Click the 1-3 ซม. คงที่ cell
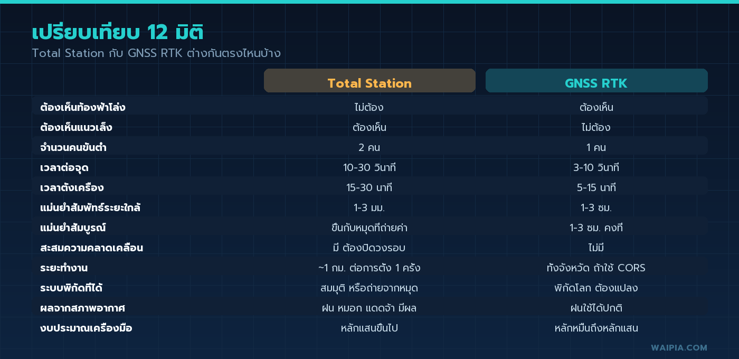Screen dimensions: 739x359 (596, 228)
